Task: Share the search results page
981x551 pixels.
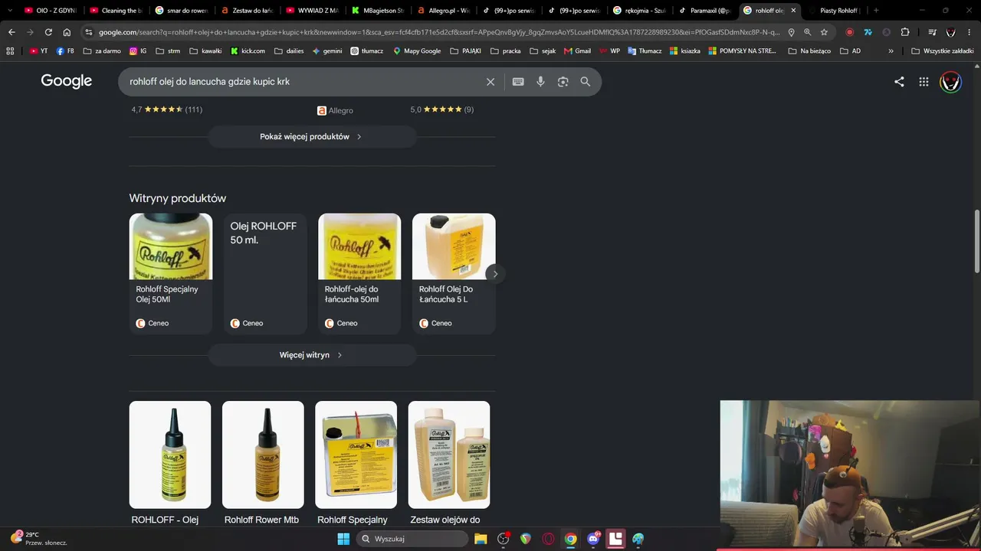Action: (x=899, y=82)
